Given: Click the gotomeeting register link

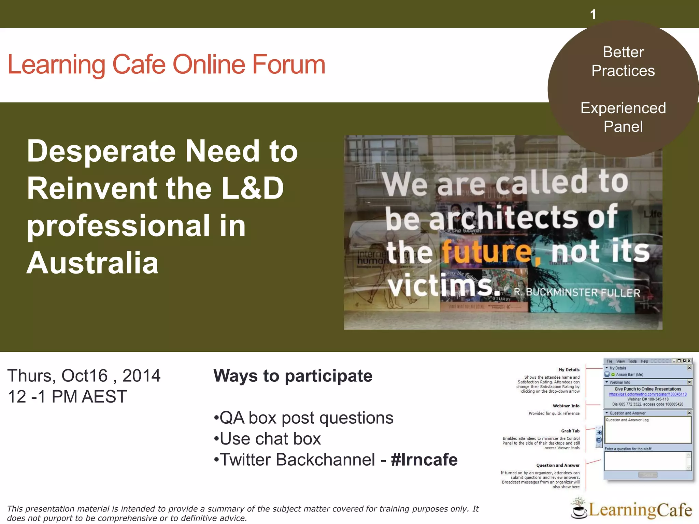Looking at the screenshot, I should [647, 394].
